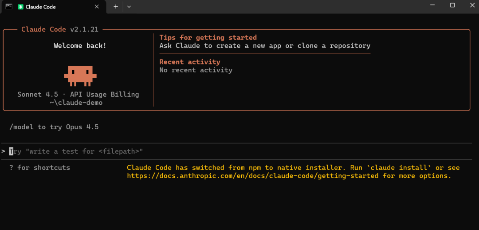Click the "? for shortcuts" hint
Viewport: 479px width, 230px height.
pos(40,167)
